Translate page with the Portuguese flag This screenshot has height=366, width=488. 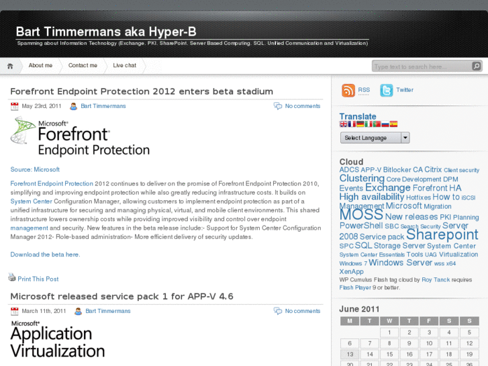377,124
